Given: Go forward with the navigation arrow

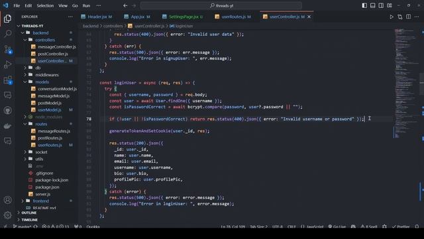Looking at the screenshot, I should click(x=134, y=6).
